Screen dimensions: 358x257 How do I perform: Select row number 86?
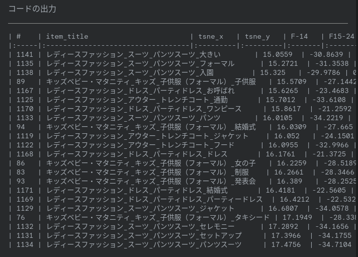click(x=21, y=163)
